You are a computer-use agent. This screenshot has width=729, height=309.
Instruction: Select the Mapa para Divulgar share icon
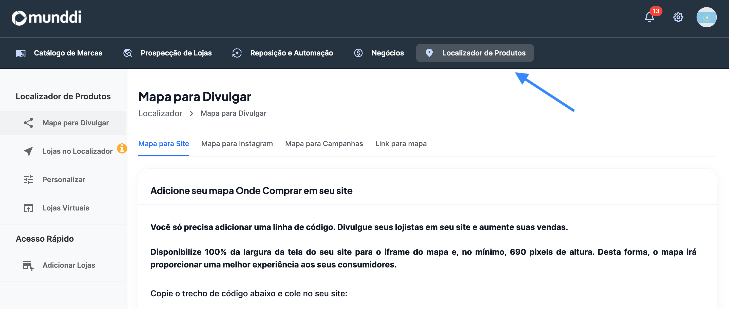[29, 123]
